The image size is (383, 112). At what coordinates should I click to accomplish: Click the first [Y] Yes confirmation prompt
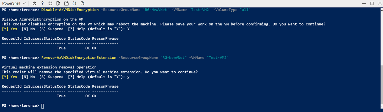[10, 29]
